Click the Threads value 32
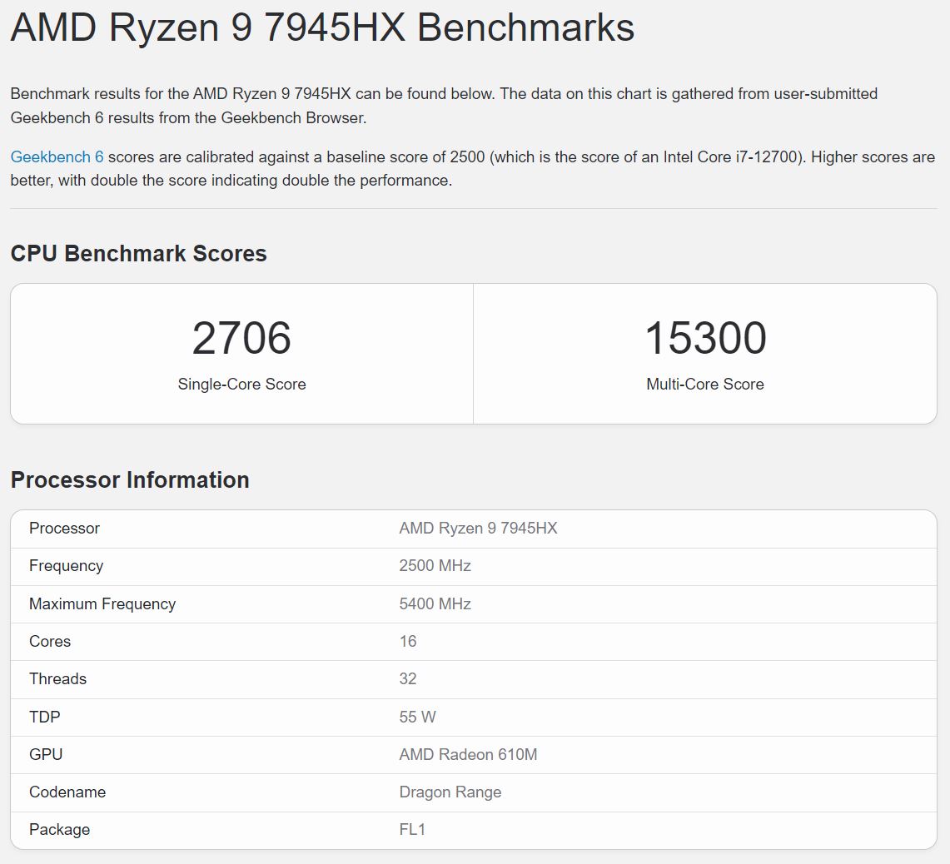Screen dimensions: 950x864 coord(408,679)
